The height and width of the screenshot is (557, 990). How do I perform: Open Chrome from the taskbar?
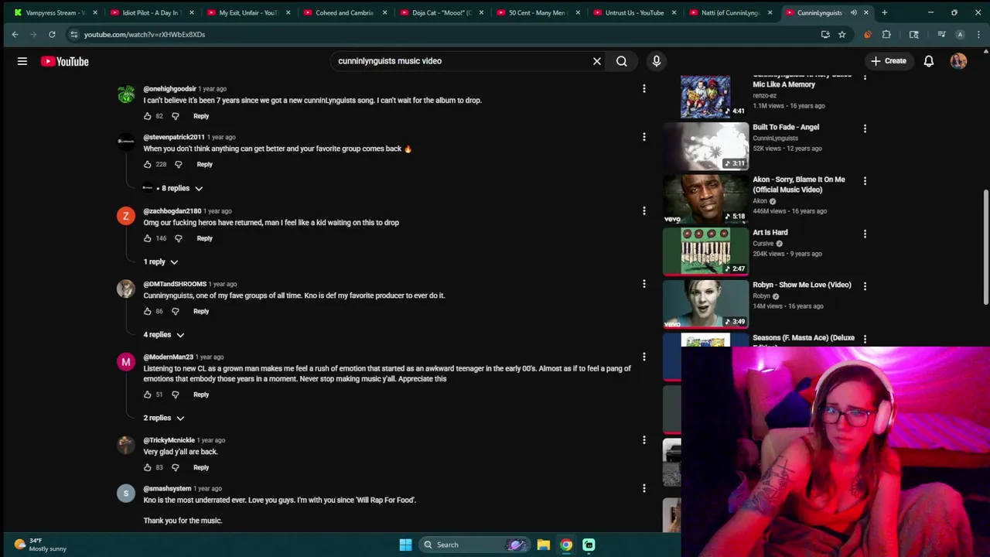pyautogui.click(x=566, y=545)
